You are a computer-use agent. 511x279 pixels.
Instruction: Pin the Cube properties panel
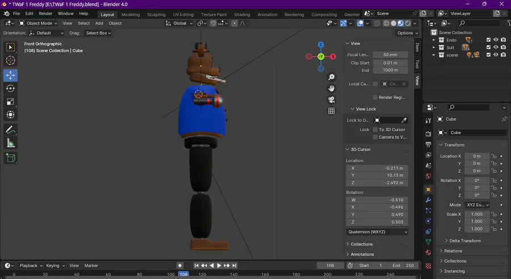pos(504,119)
